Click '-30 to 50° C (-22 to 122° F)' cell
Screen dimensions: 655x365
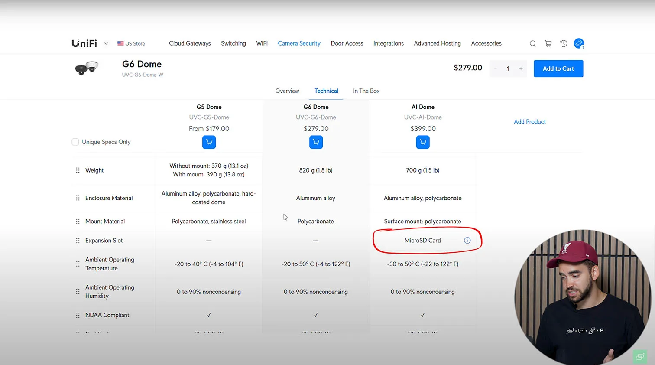[x=423, y=264]
